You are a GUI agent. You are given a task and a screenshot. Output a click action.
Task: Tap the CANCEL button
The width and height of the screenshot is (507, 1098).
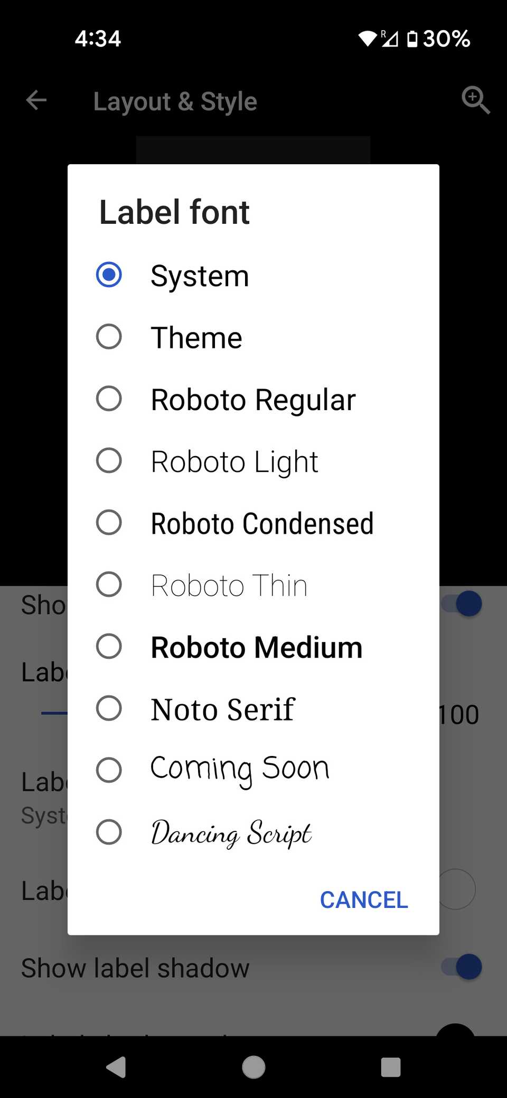coord(363,900)
